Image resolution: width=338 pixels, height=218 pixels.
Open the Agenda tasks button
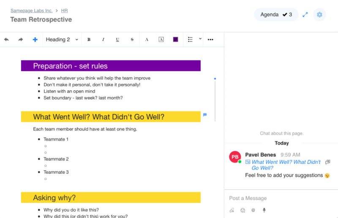[276, 15]
